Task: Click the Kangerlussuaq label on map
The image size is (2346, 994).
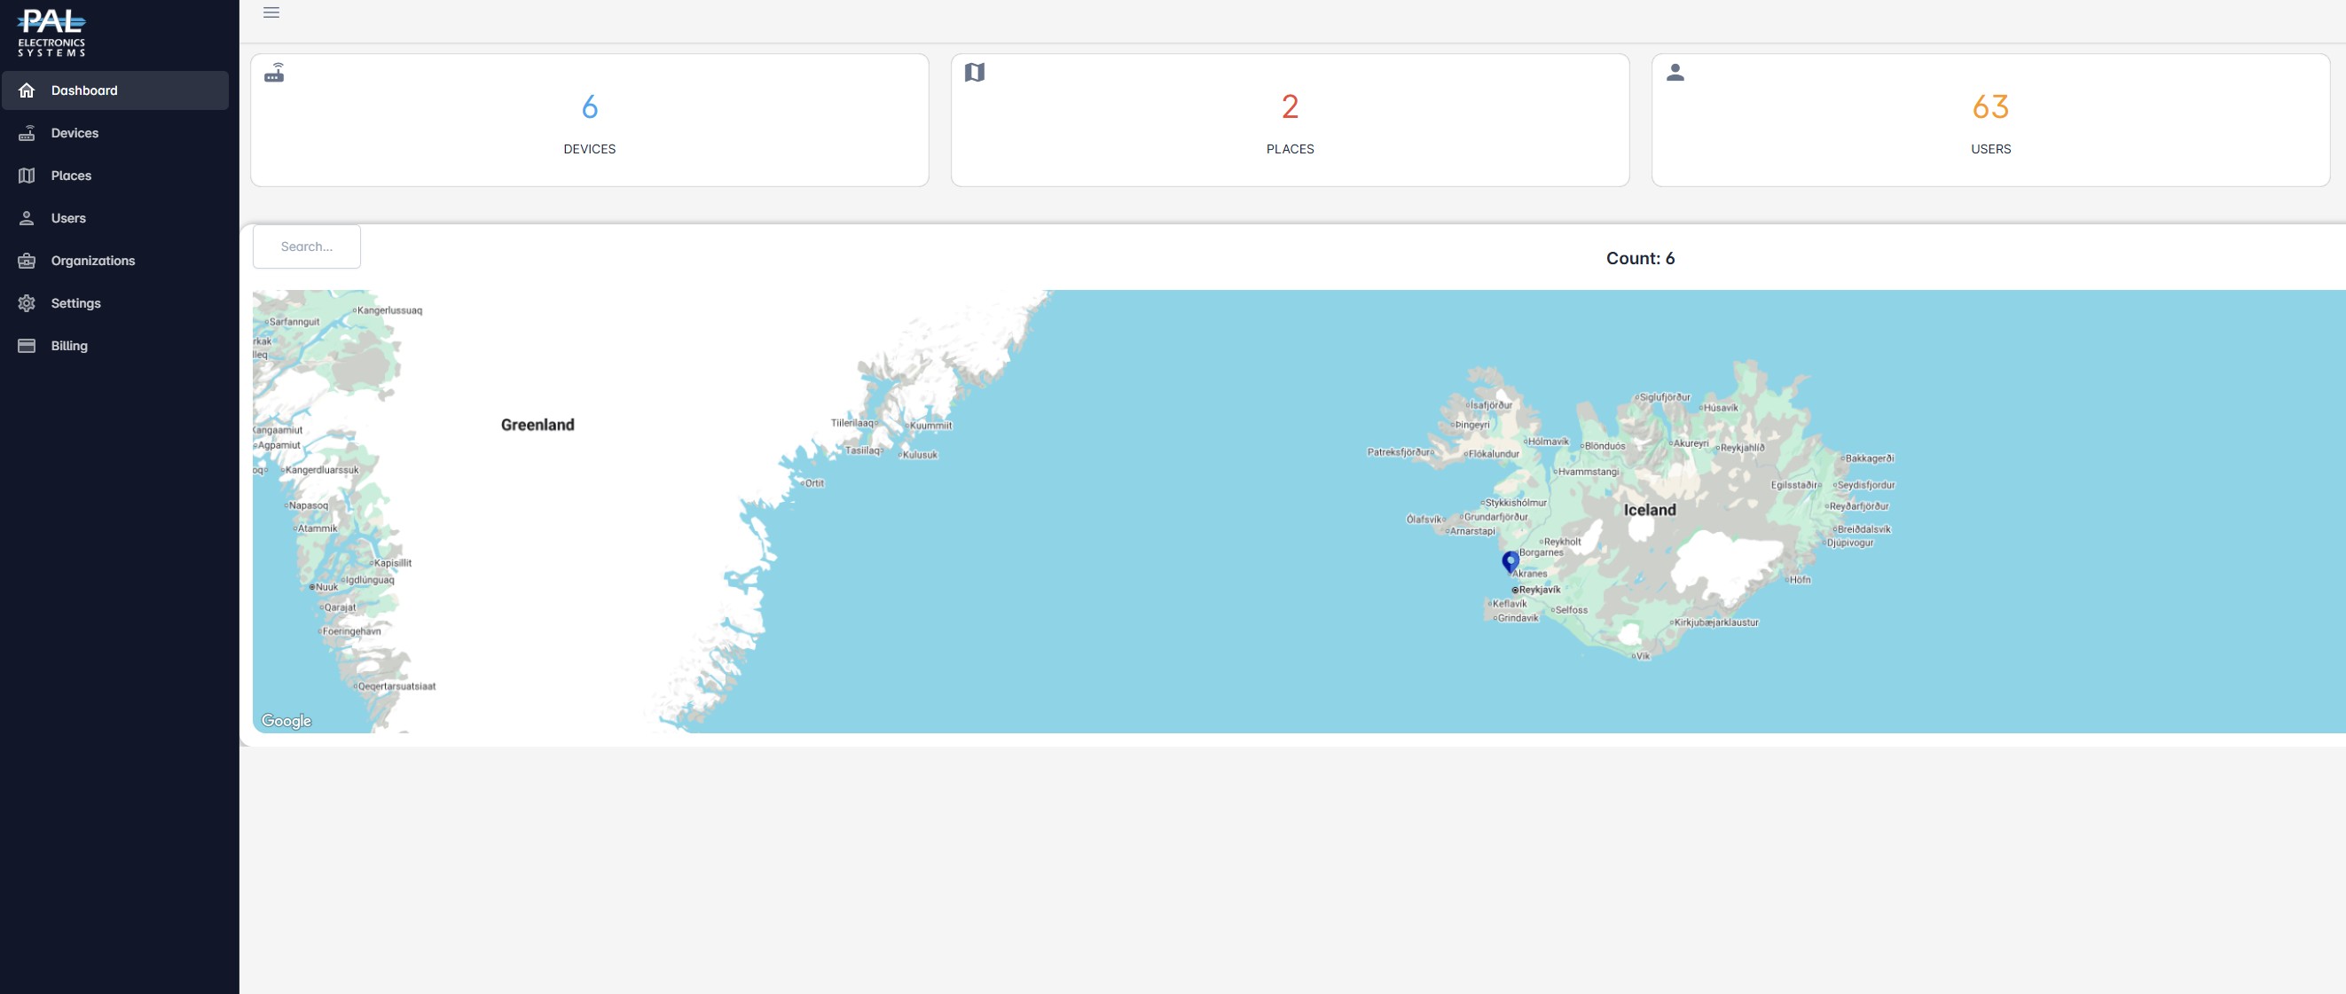Action: (389, 310)
